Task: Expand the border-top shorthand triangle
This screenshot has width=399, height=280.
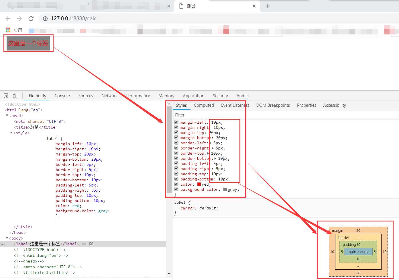Action: 209,153
